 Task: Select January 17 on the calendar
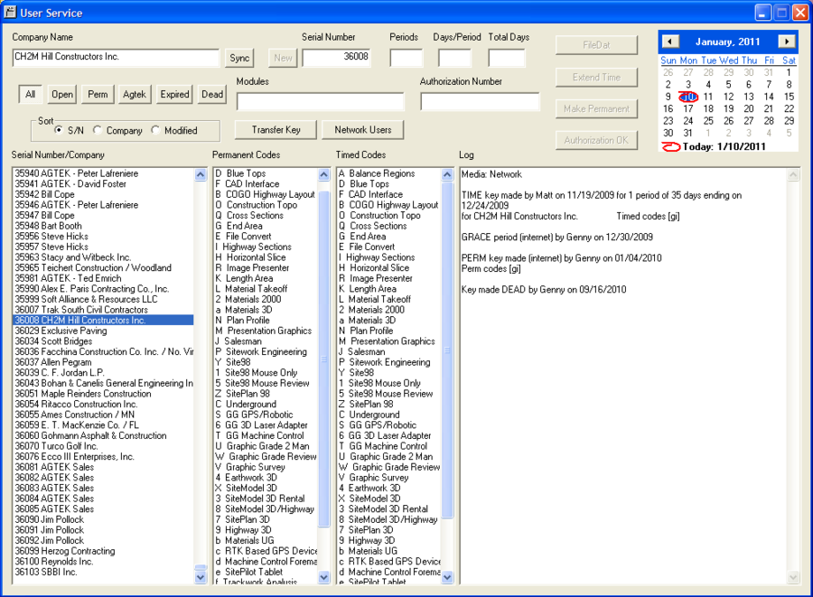tap(689, 107)
